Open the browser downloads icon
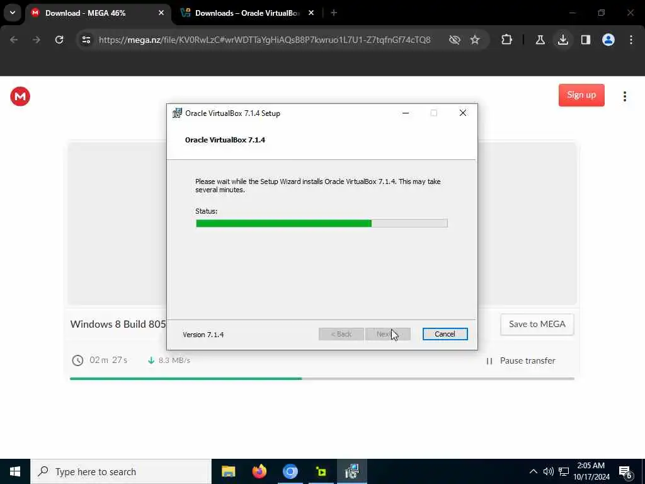Image resolution: width=645 pixels, height=484 pixels. click(563, 40)
